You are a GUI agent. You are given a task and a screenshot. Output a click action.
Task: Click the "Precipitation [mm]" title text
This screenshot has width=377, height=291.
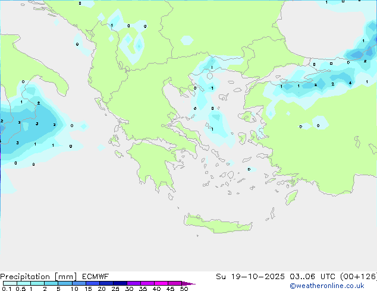coord(39,277)
